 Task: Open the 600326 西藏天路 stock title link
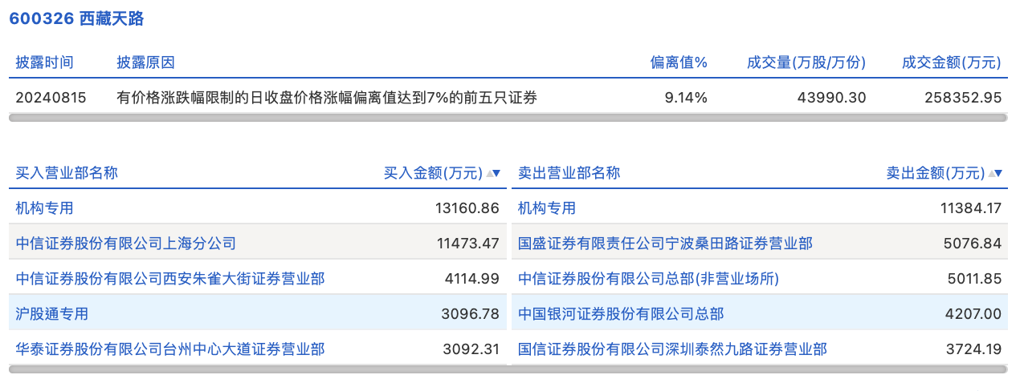tap(76, 18)
